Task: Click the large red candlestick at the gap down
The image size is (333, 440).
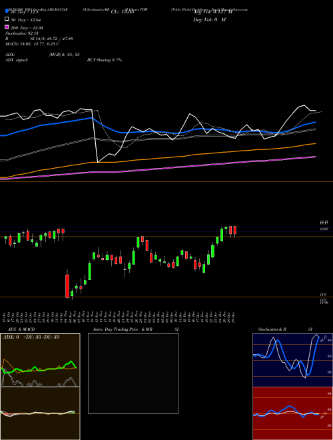Action: pyautogui.click(x=67, y=285)
